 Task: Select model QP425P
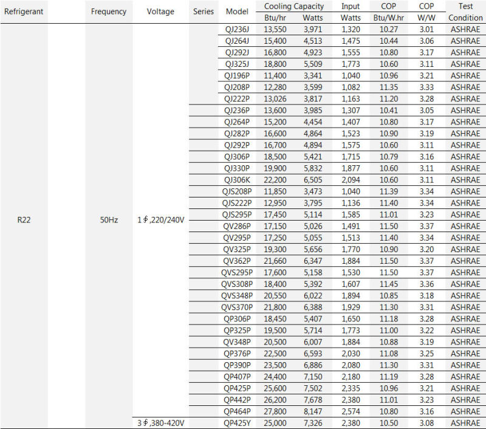[x=237, y=388]
